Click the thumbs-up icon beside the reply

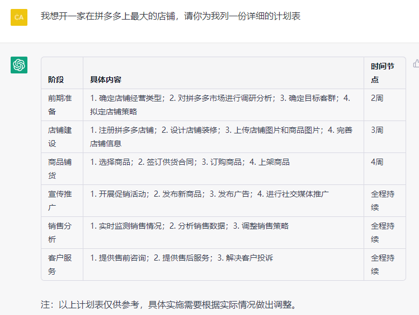click(416, 64)
